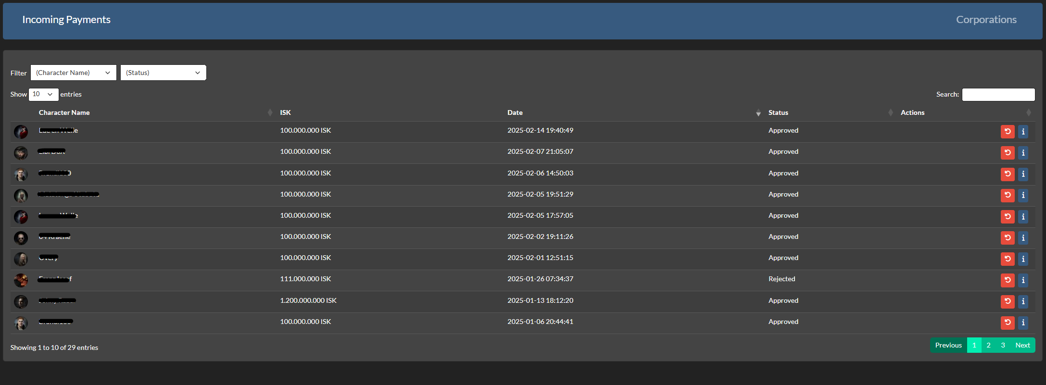
Task: Click undo icon for 2025-02-05 19:51:29 payment
Action: [1008, 195]
